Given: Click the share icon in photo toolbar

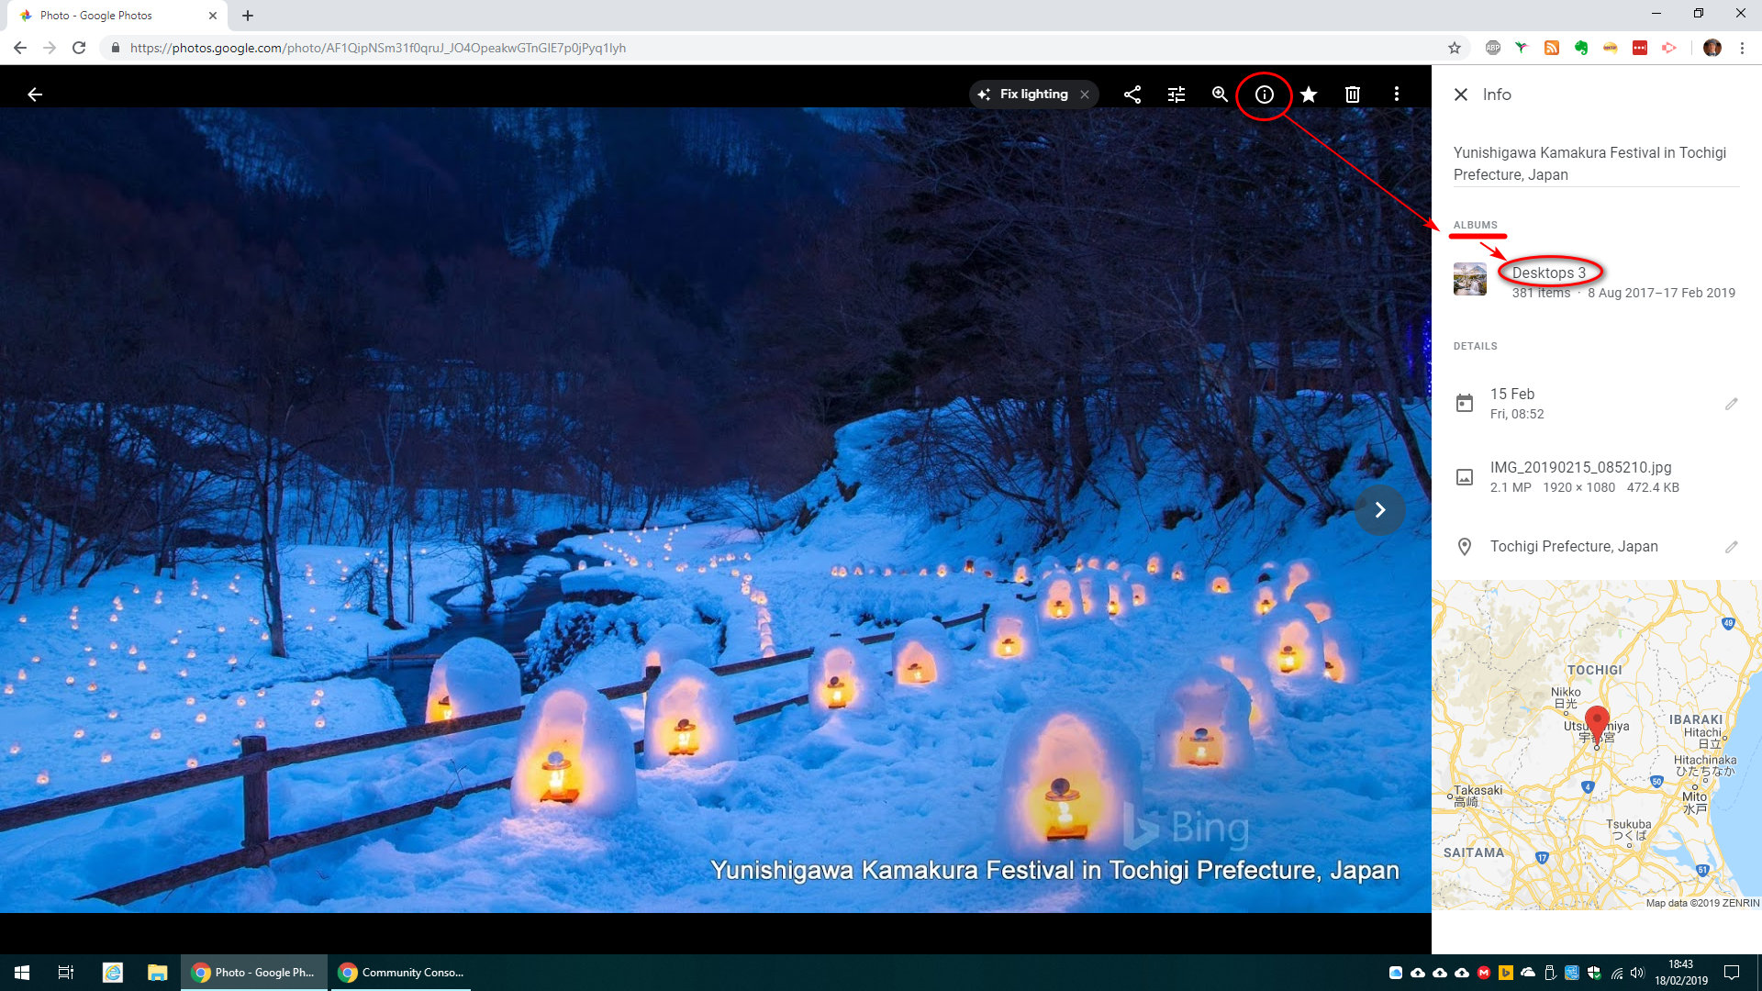Looking at the screenshot, I should [x=1132, y=95].
